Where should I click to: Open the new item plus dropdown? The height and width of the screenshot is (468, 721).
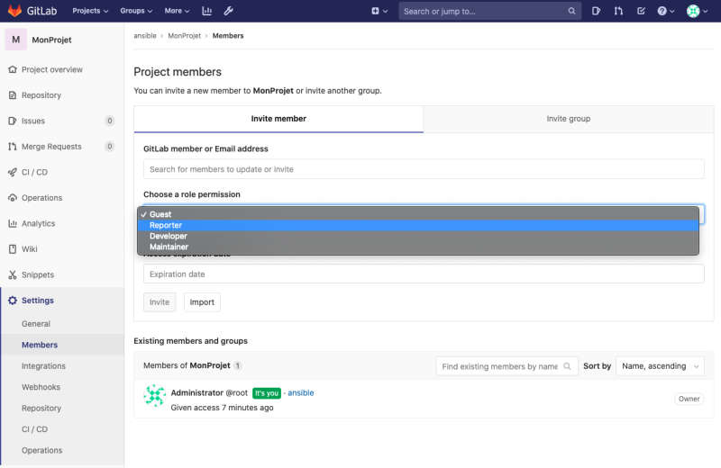[x=379, y=11]
